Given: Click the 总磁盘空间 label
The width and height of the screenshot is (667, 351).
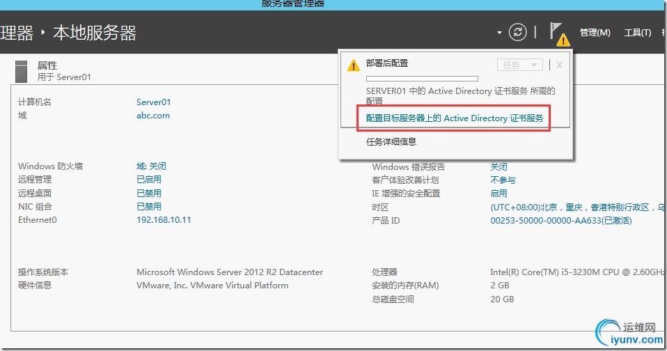Looking at the screenshot, I should (393, 299).
